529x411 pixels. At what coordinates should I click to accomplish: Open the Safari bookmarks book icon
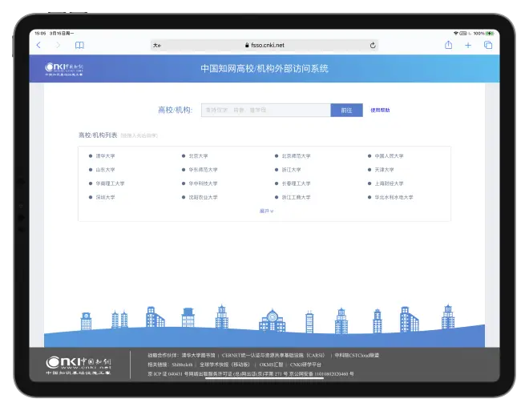[x=79, y=45]
